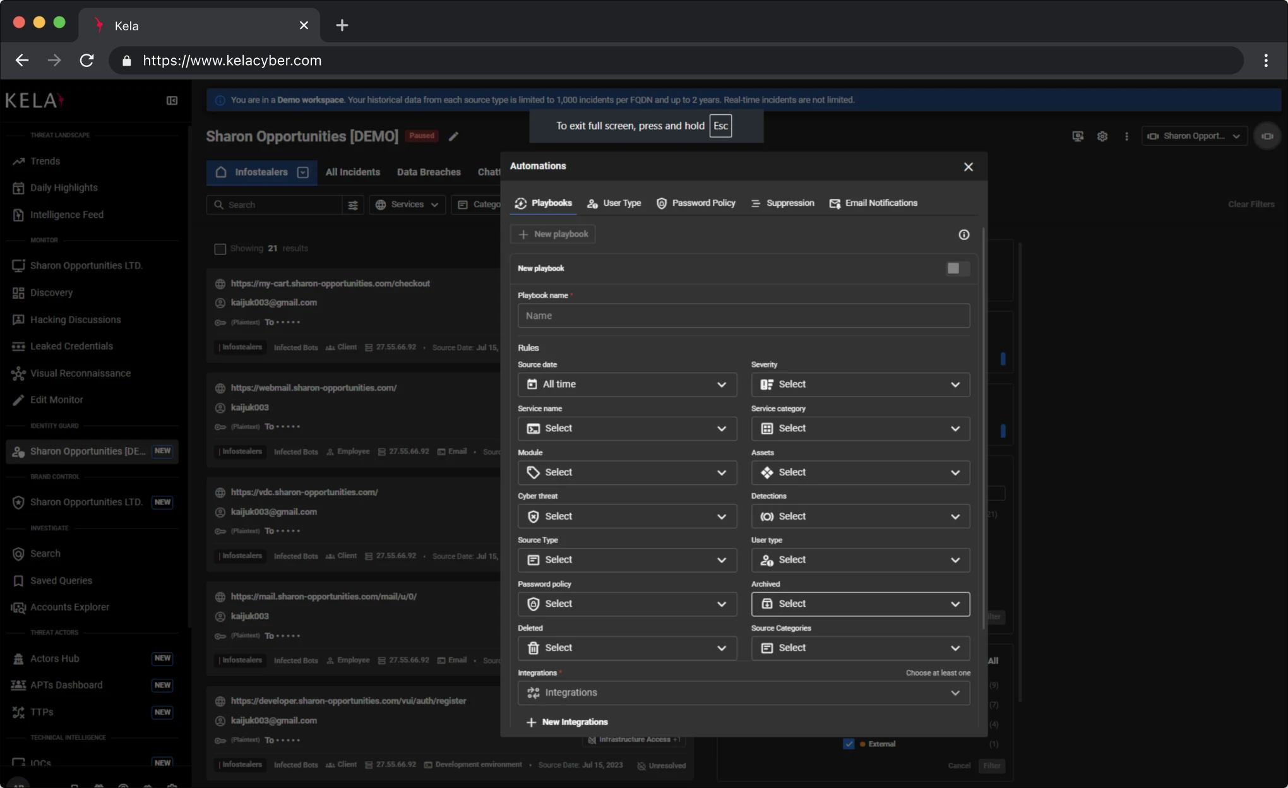Expand the Integrations dropdown
The width and height of the screenshot is (1288, 788).
click(x=744, y=693)
